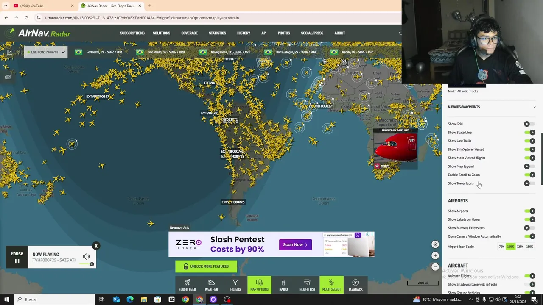Open the Coverage menu
Screen dimensions: 543x305
click(189, 33)
